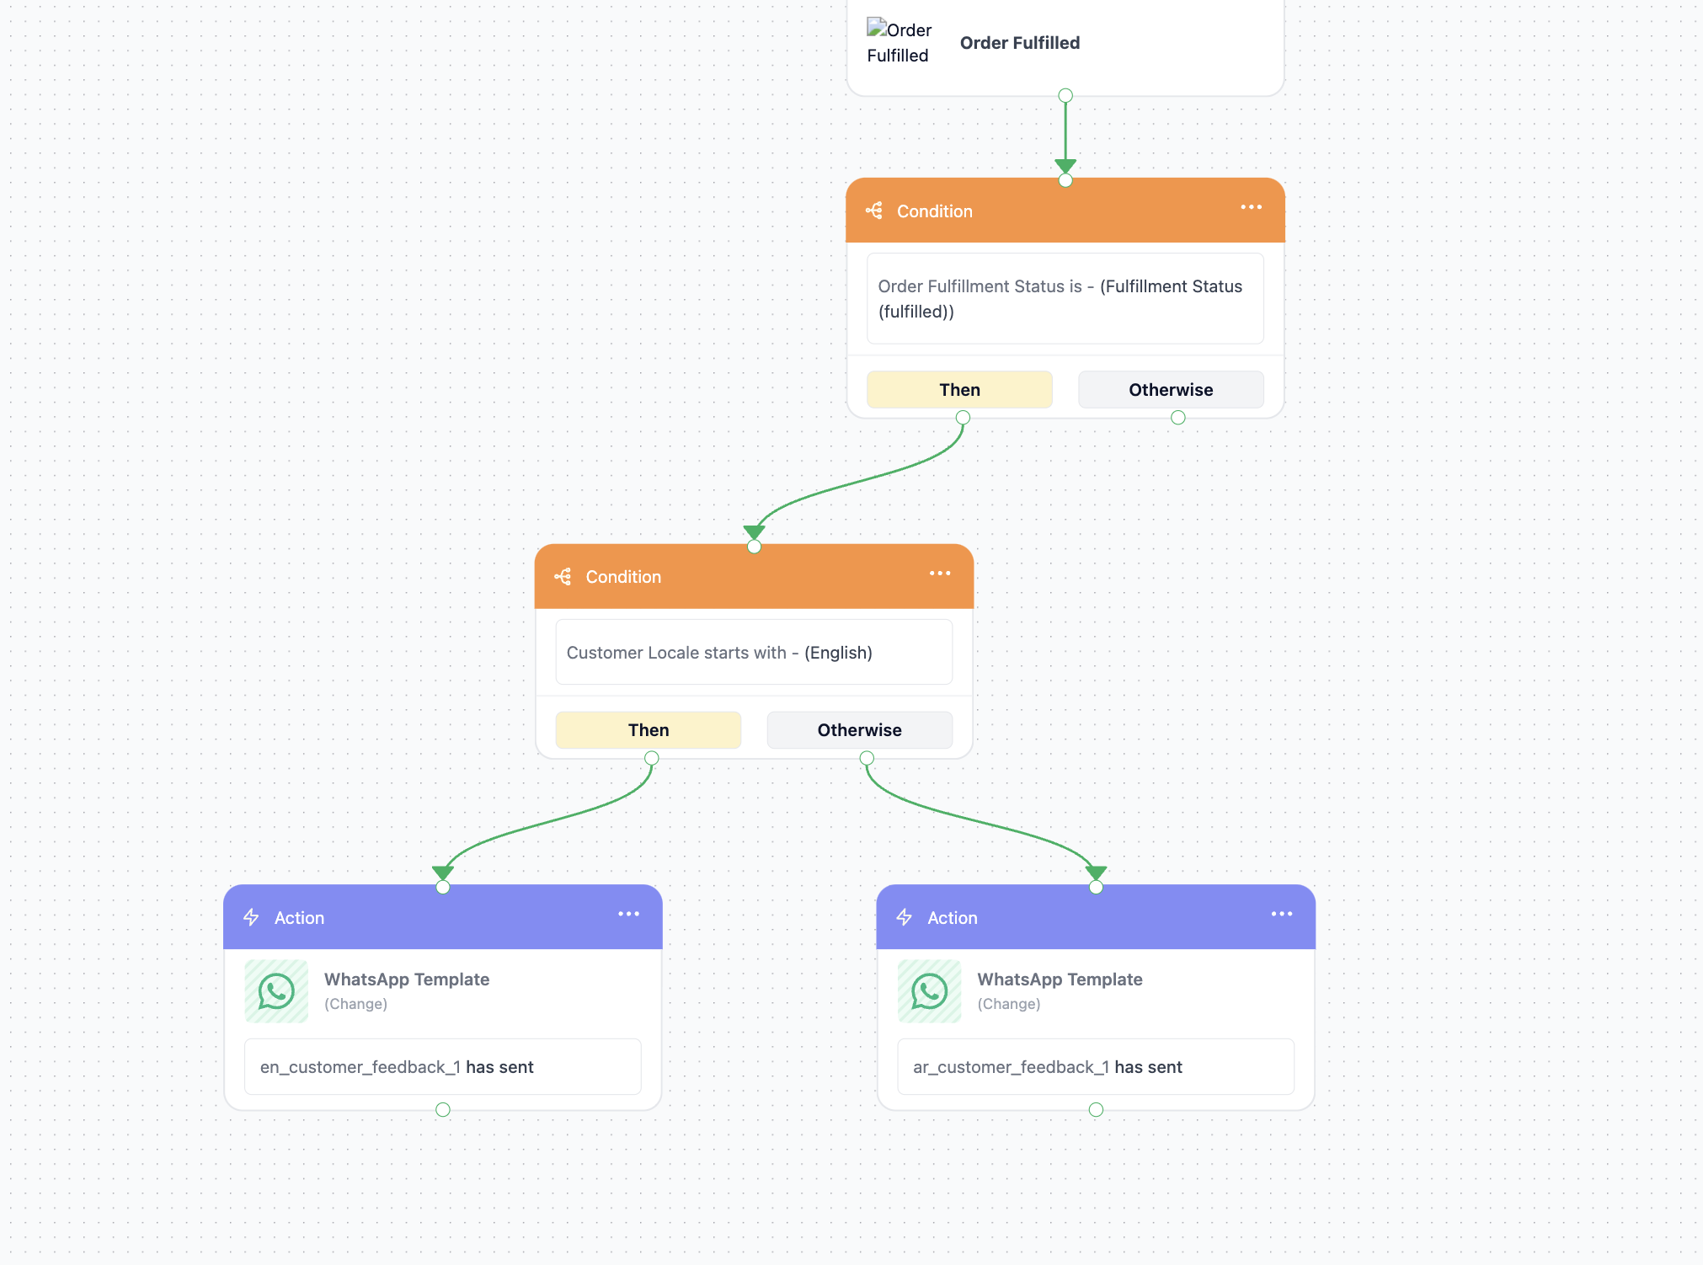Click the WhatsApp icon in the en_customer_feedback_1 action

pyautogui.click(x=276, y=991)
